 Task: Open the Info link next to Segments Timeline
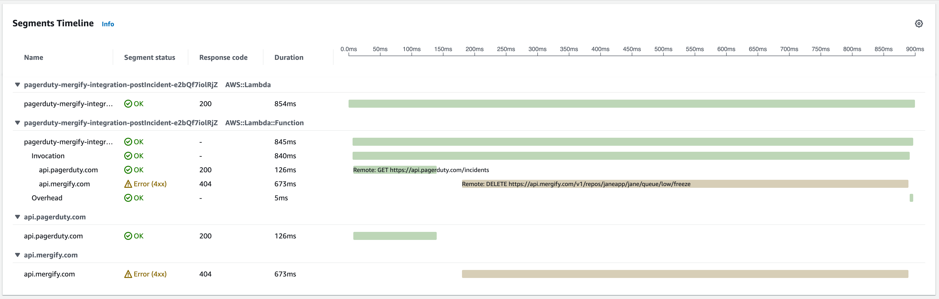click(107, 24)
